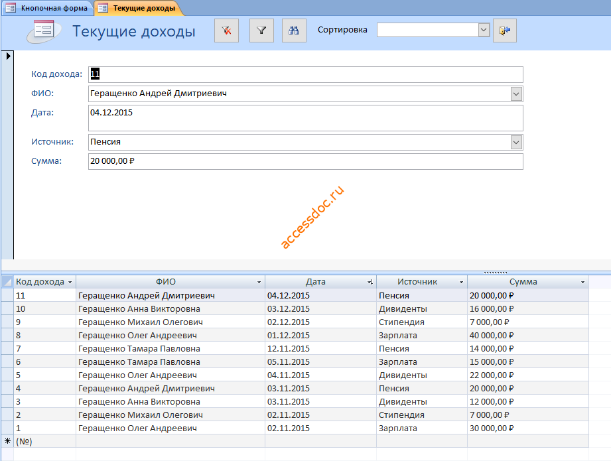
Task: Click the remove filter icon button
Action: [226, 31]
